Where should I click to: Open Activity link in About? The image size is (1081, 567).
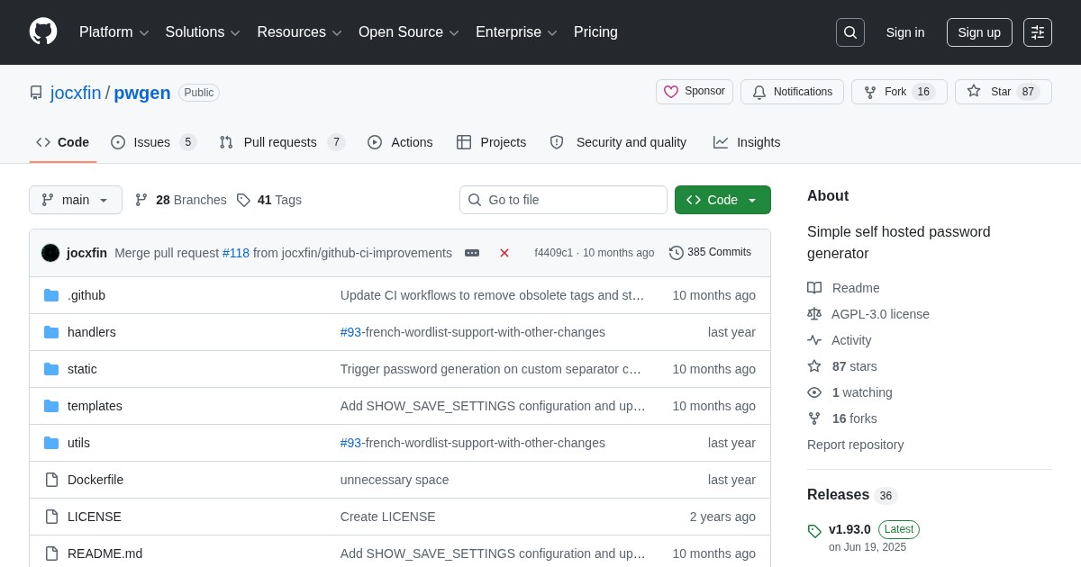(840, 340)
